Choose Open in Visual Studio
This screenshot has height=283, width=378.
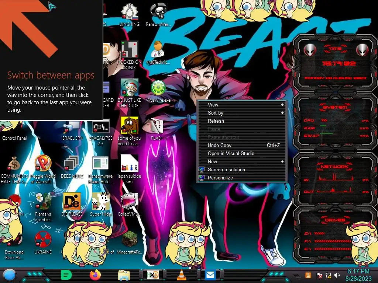[x=242, y=154]
